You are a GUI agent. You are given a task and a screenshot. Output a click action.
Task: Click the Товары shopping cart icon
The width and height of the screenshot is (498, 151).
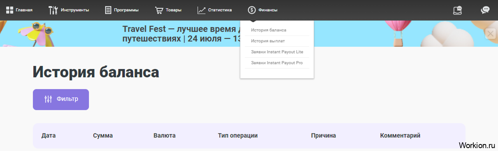click(x=159, y=10)
